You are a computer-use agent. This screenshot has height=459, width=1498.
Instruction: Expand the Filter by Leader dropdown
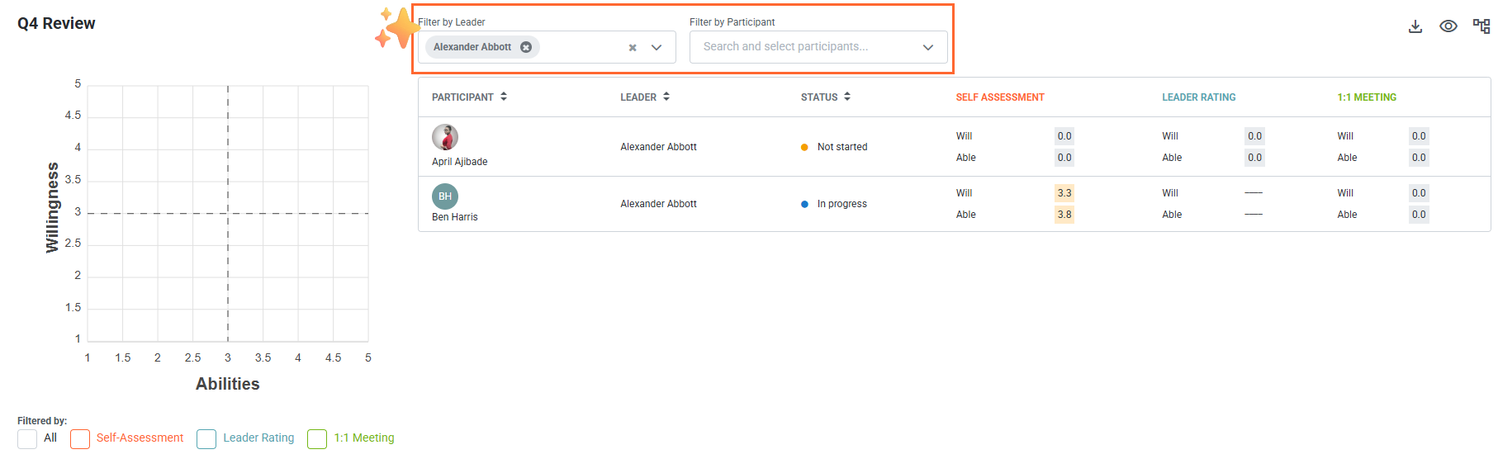657,48
